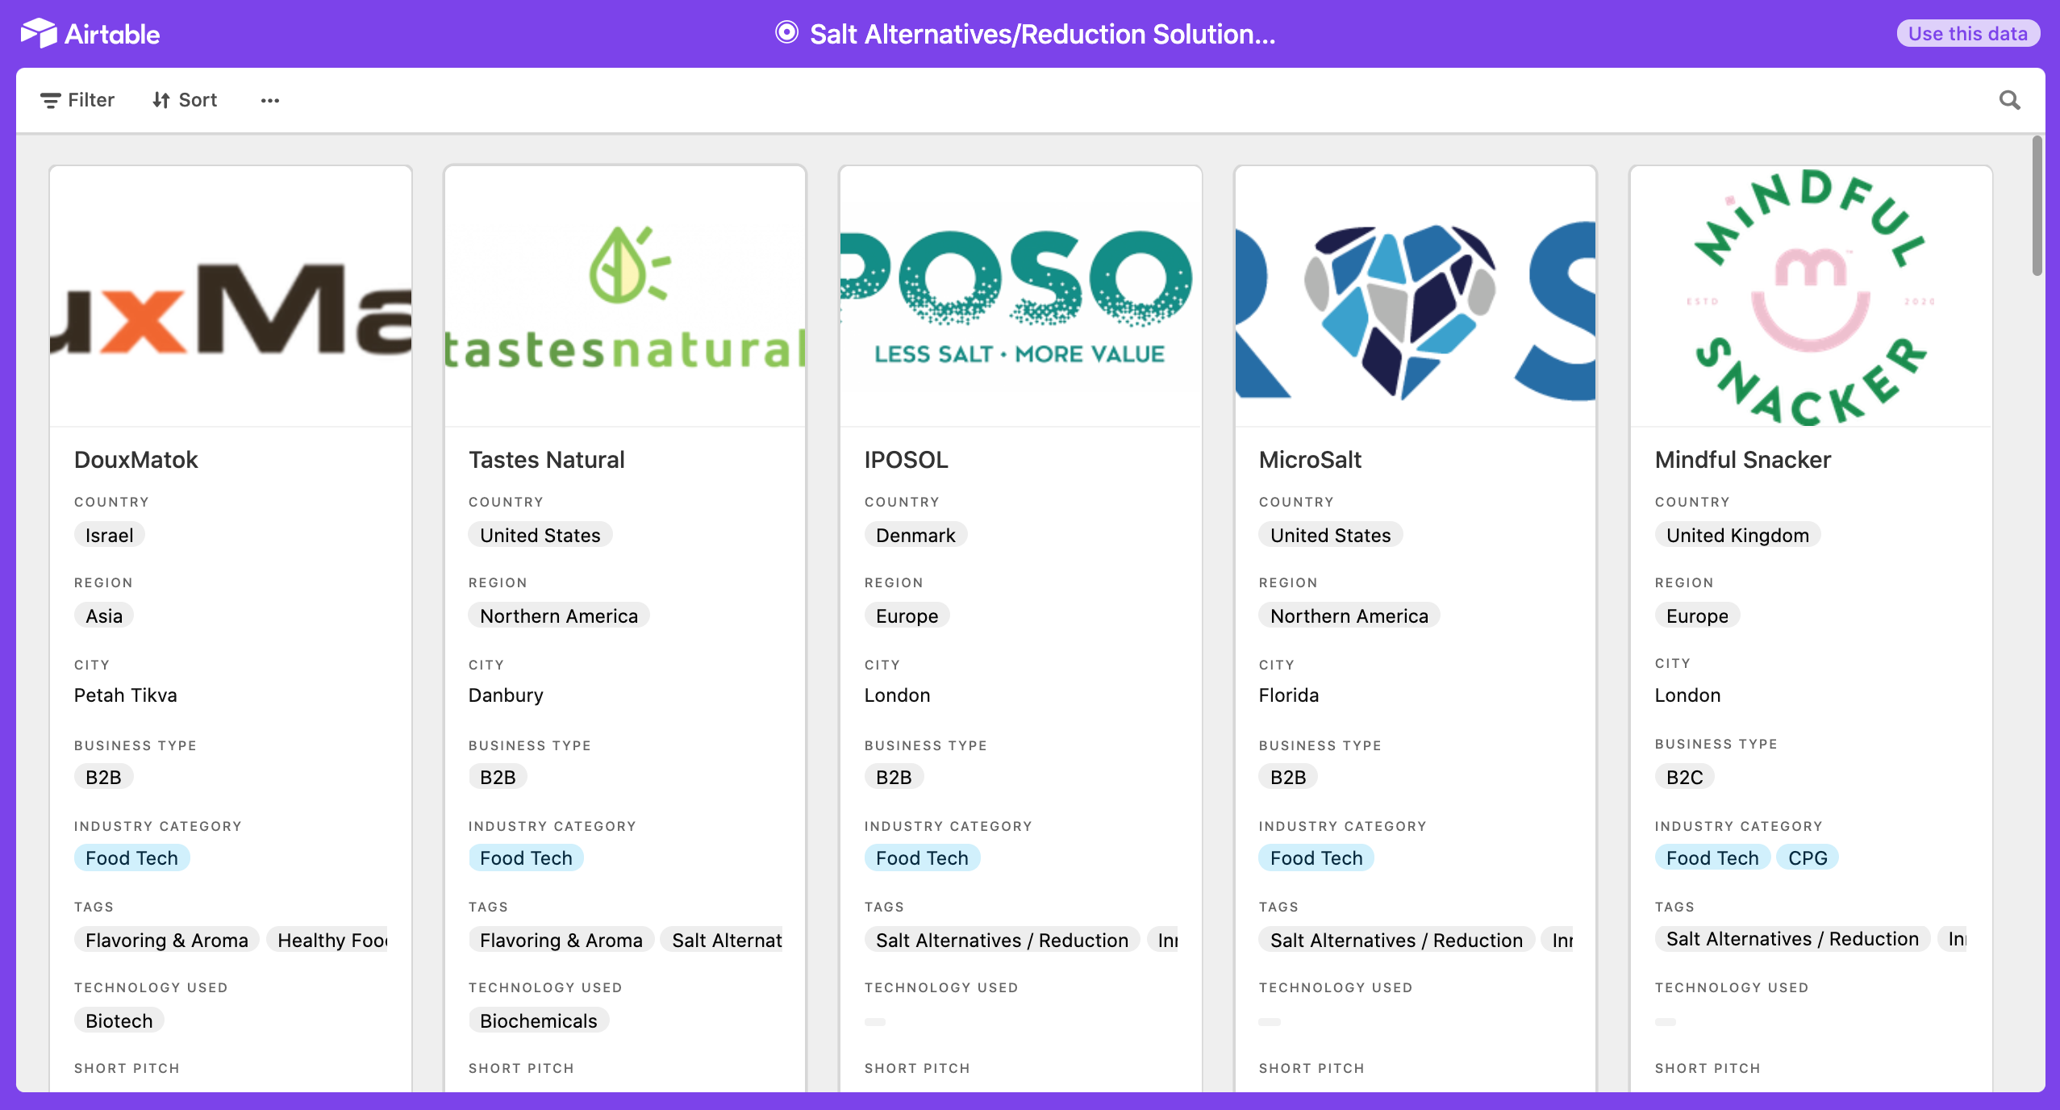Open the more options ellipsis menu
Viewport: 2060px width, 1110px height.
[x=269, y=100]
